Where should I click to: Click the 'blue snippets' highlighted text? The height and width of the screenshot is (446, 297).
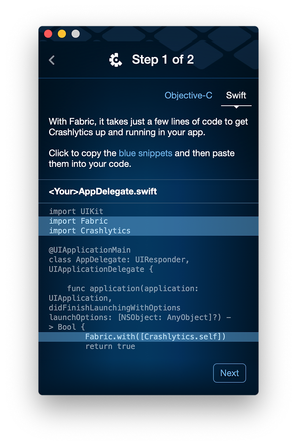145,153
